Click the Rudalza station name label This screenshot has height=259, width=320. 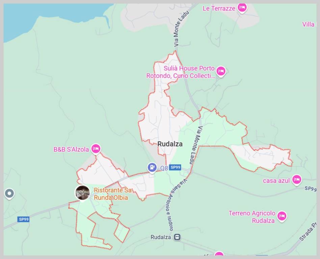[x=161, y=237]
